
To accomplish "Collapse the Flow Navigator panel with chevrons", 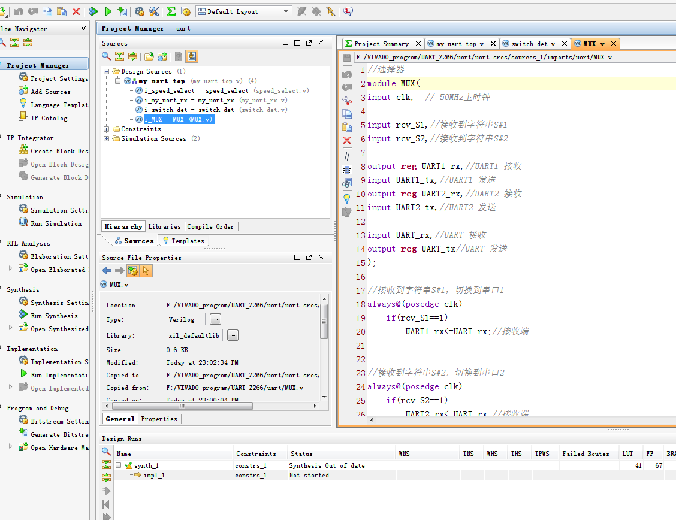I will click(84, 28).
